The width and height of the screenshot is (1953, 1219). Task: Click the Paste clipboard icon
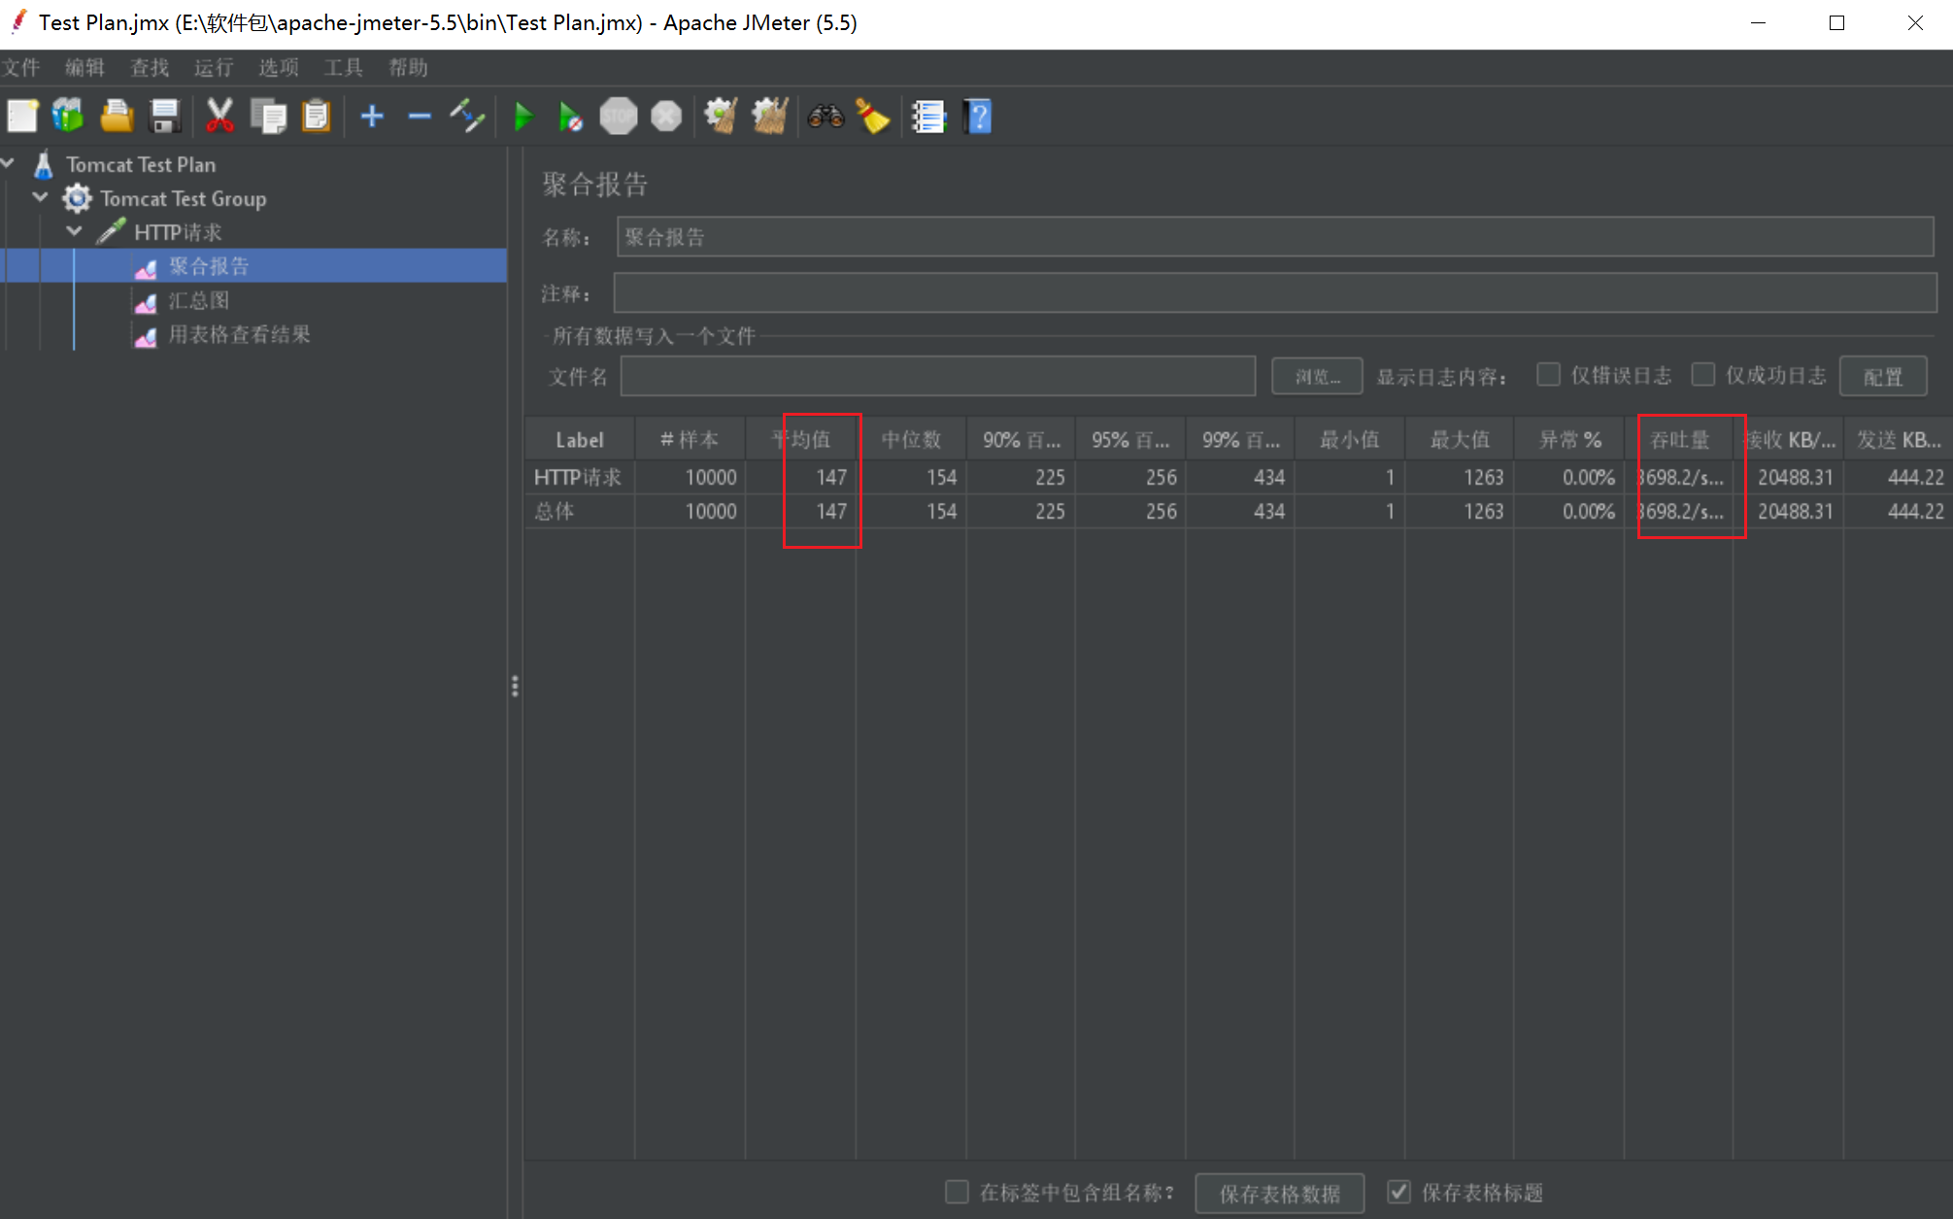tap(316, 117)
